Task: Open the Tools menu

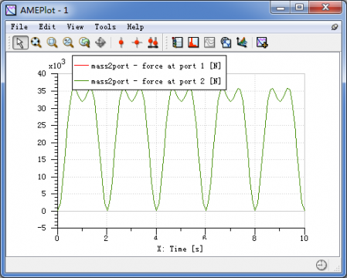Action: [105, 27]
